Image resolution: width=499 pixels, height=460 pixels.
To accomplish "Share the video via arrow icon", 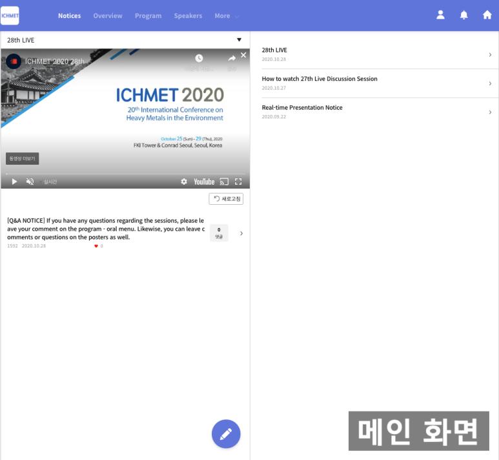I will point(232,58).
